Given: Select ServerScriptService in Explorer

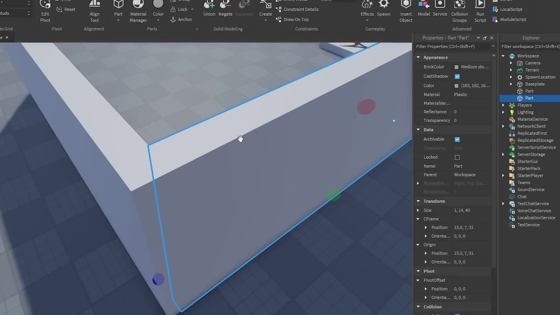Looking at the screenshot, I should (536, 147).
